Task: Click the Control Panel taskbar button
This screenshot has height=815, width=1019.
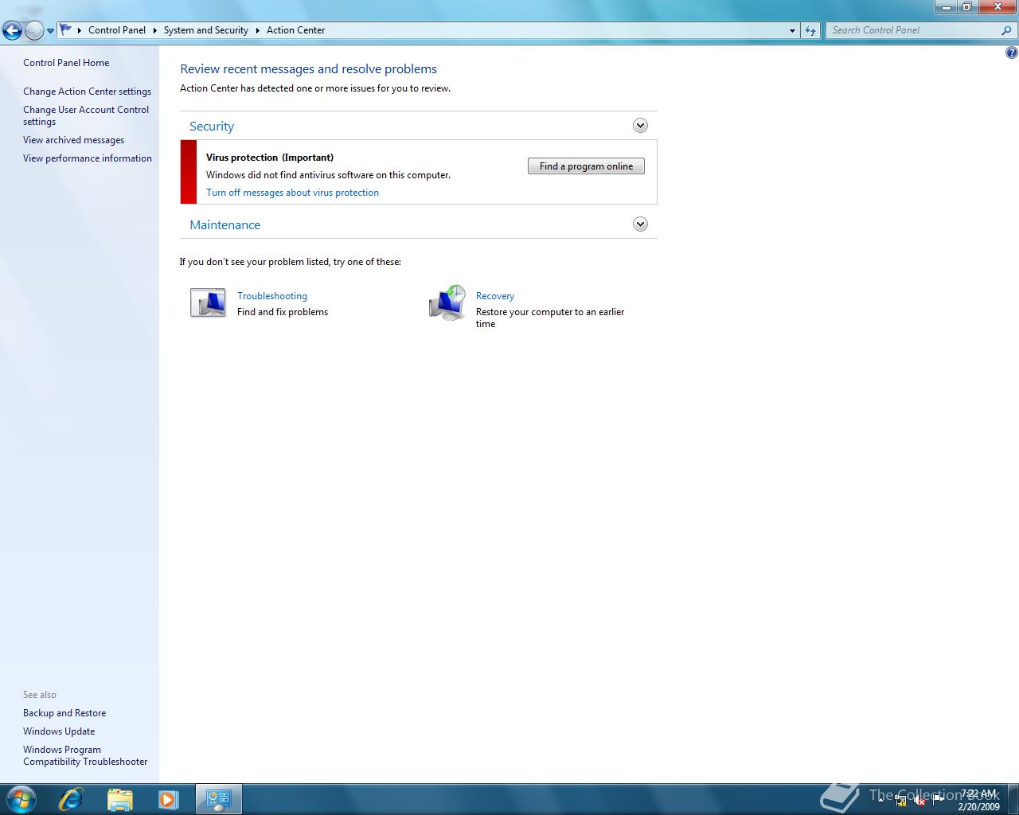Action: 219,799
